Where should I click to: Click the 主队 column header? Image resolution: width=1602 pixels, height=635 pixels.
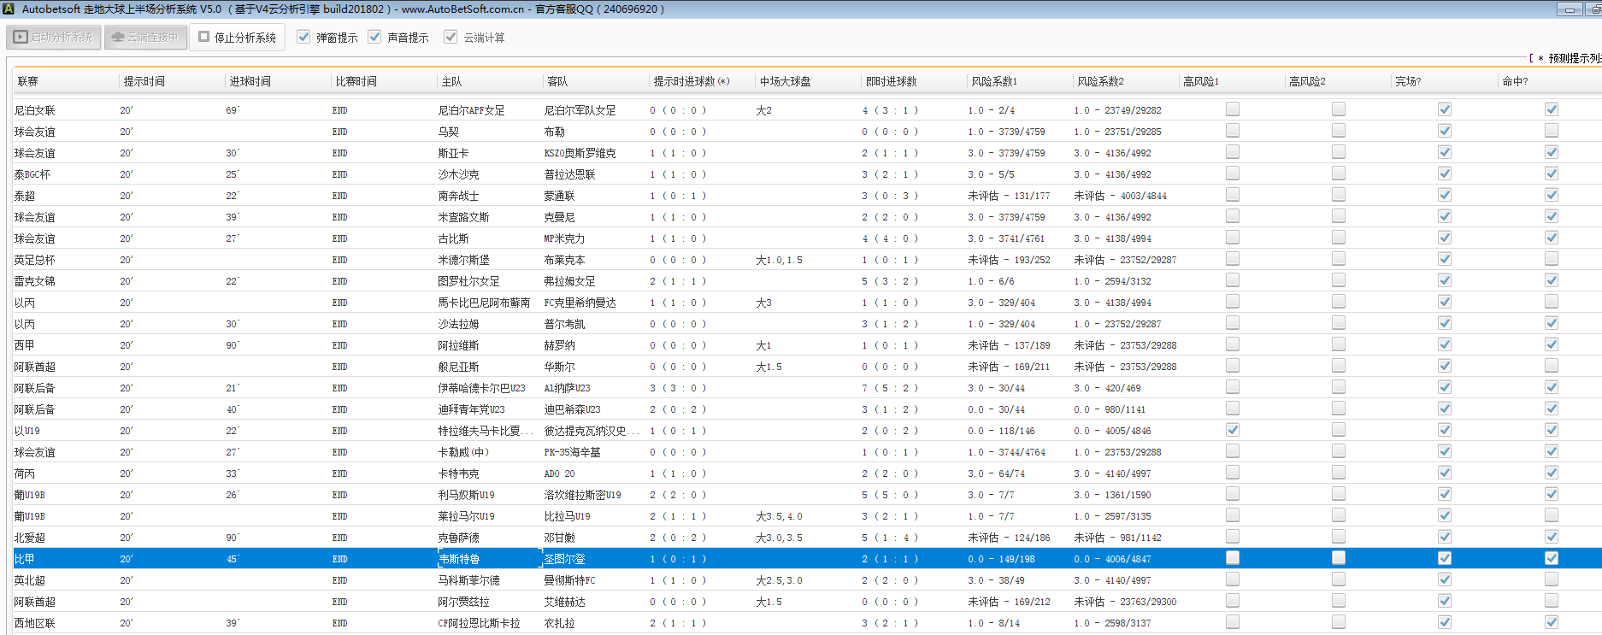click(x=451, y=81)
